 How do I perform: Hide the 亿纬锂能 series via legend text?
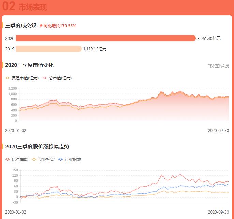20,159
